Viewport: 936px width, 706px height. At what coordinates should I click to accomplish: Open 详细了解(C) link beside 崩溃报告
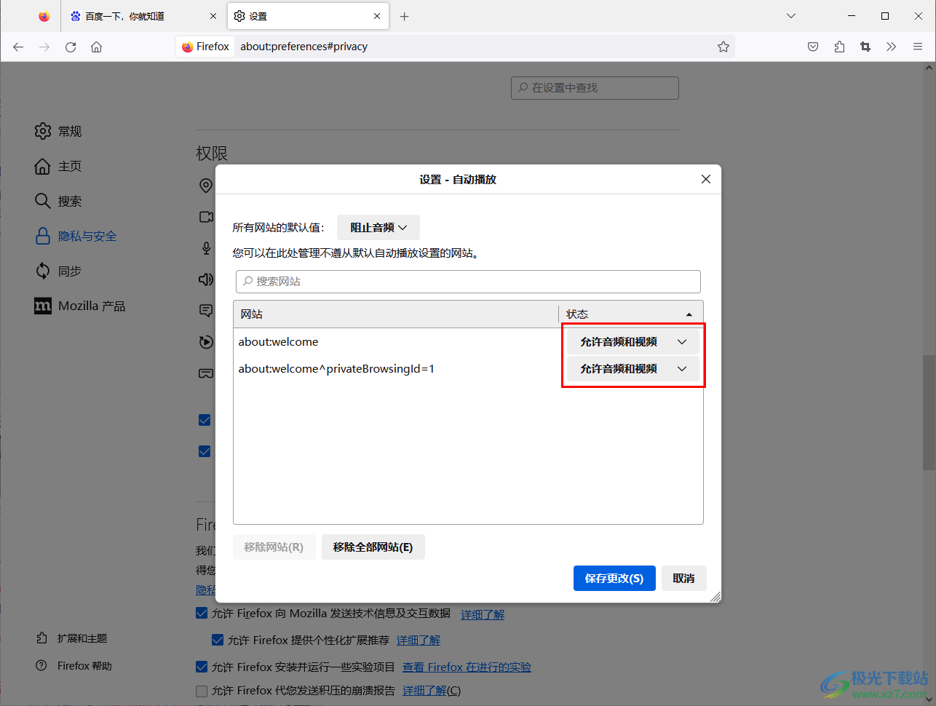click(x=432, y=691)
